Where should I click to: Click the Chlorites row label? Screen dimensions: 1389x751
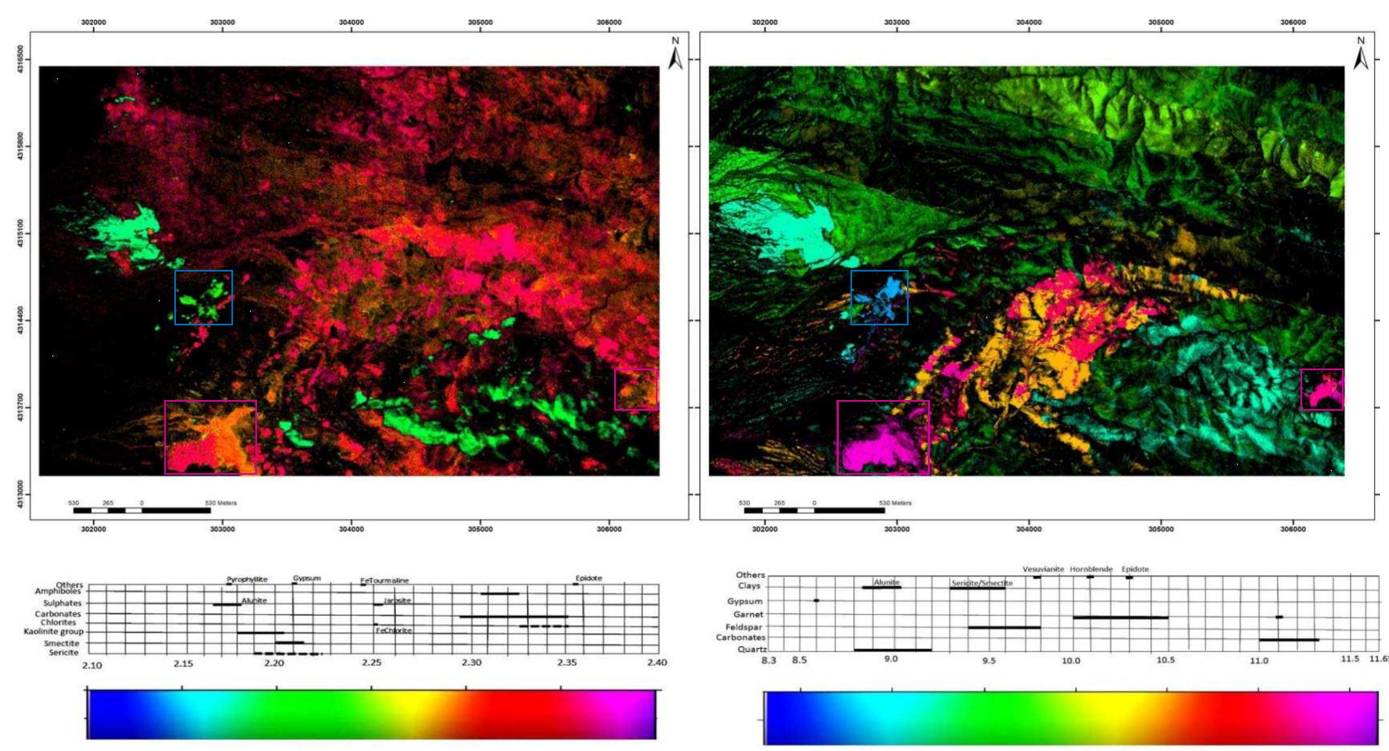(58, 622)
